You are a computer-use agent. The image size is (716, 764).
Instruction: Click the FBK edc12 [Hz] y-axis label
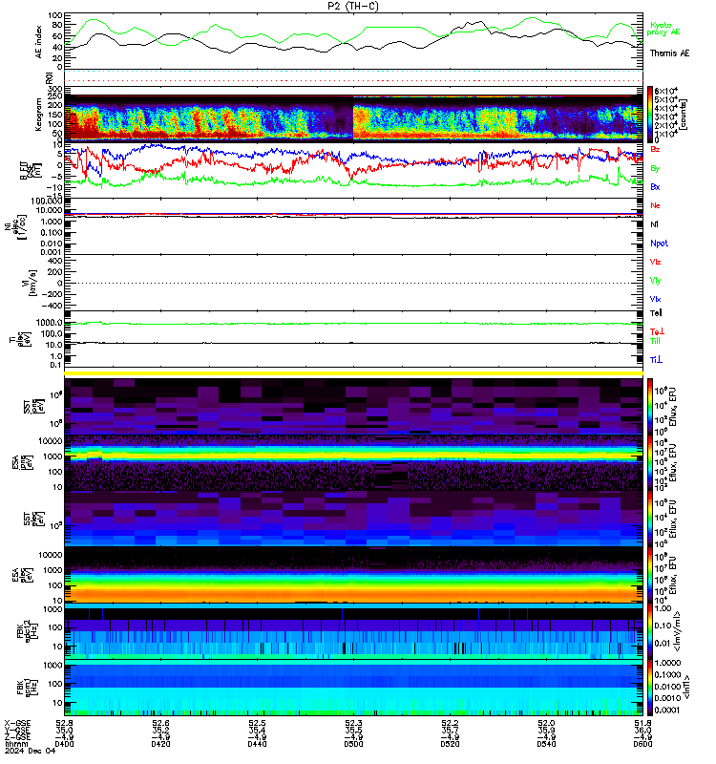point(28,631)
